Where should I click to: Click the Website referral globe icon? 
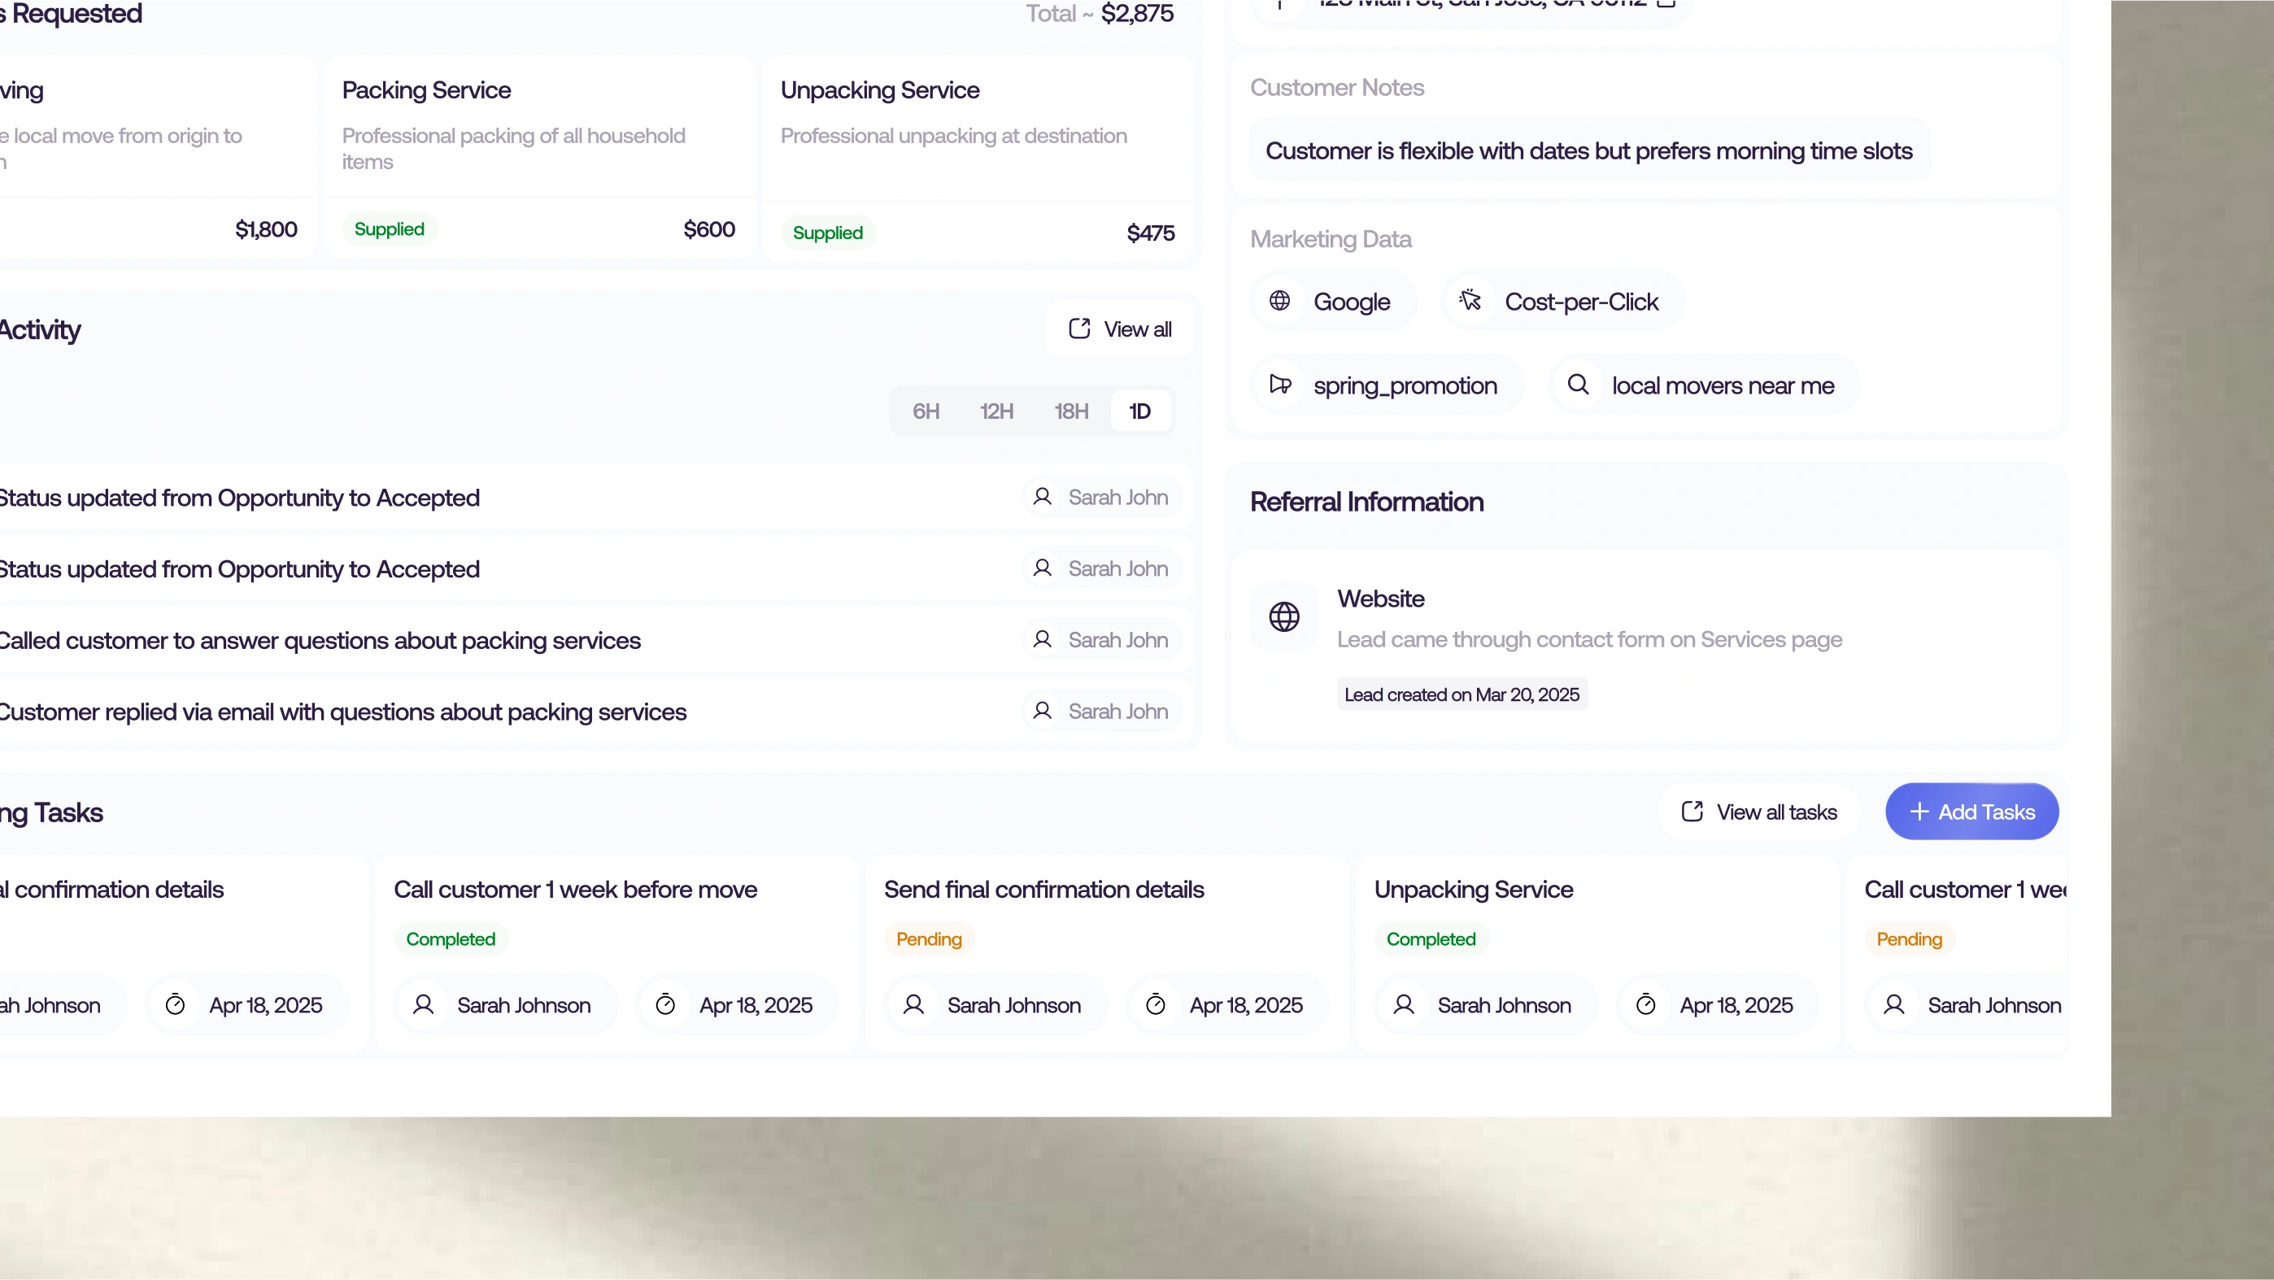(1283, 616)
